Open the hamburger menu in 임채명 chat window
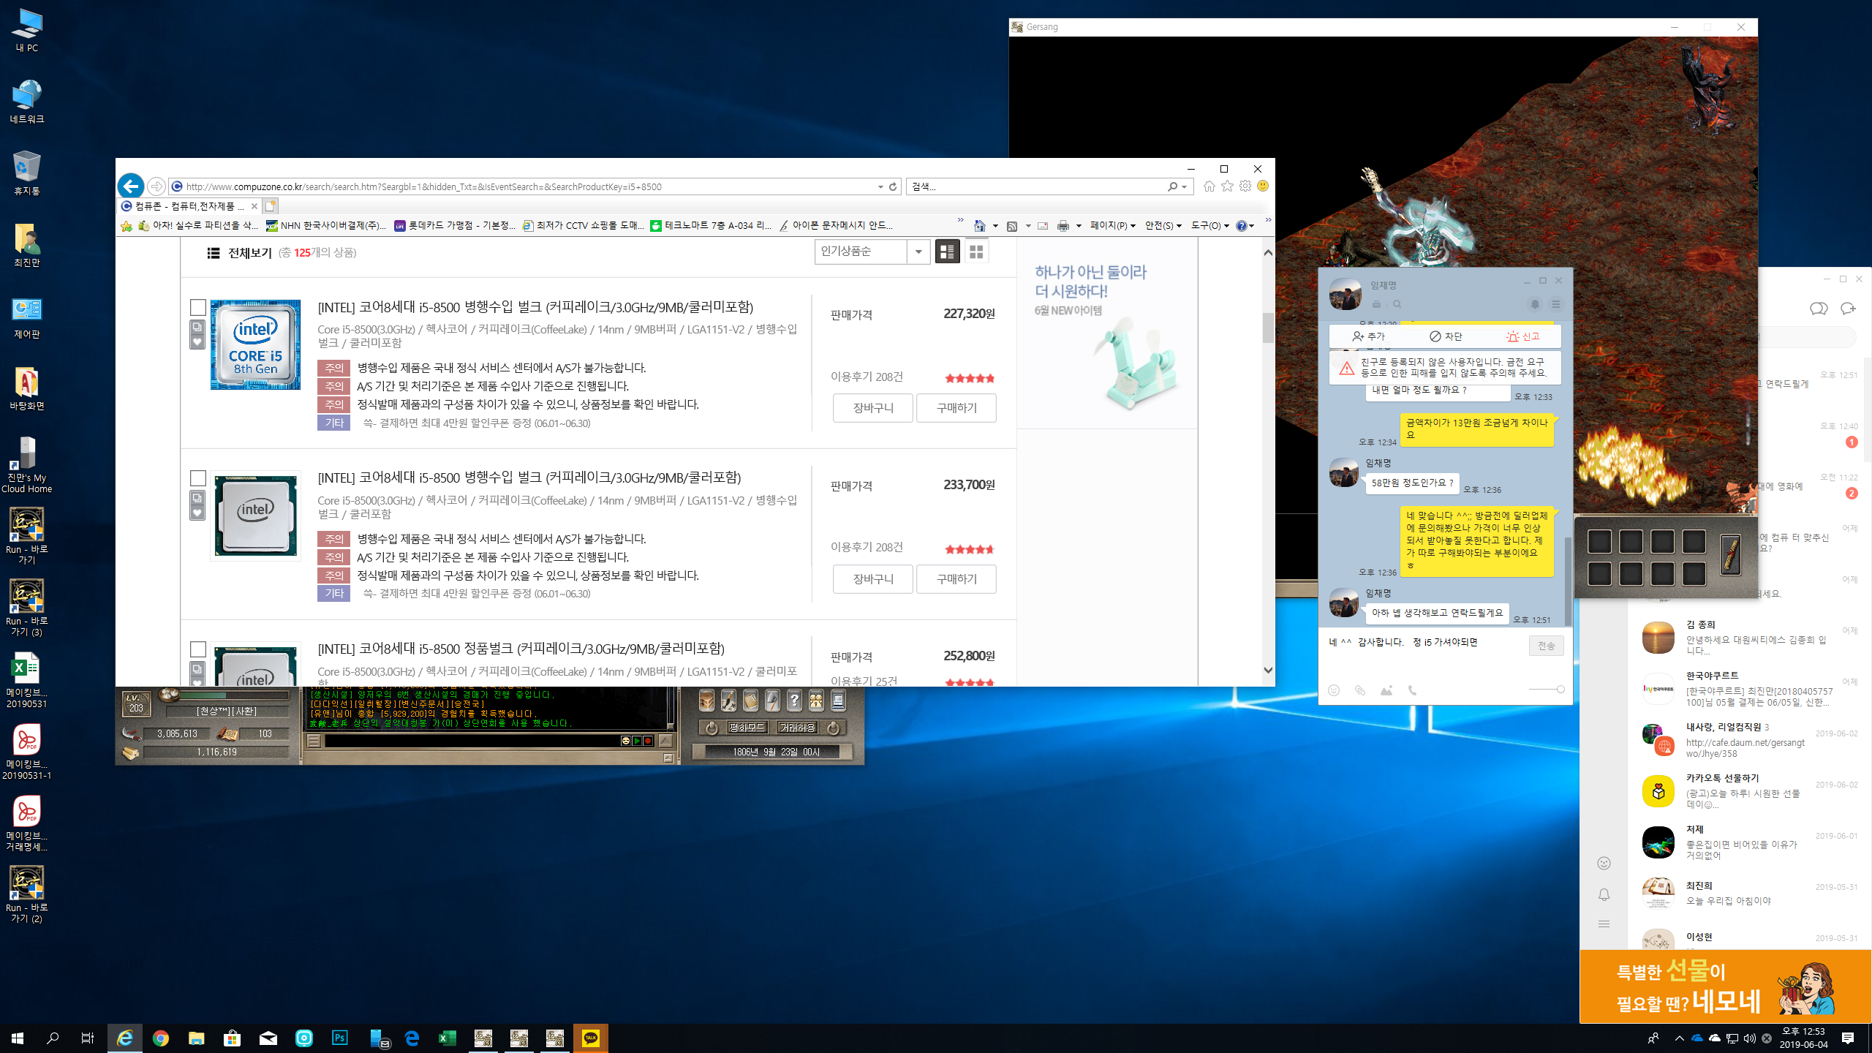This screenshot has height=1053, width=1872. pos(1556,304)
